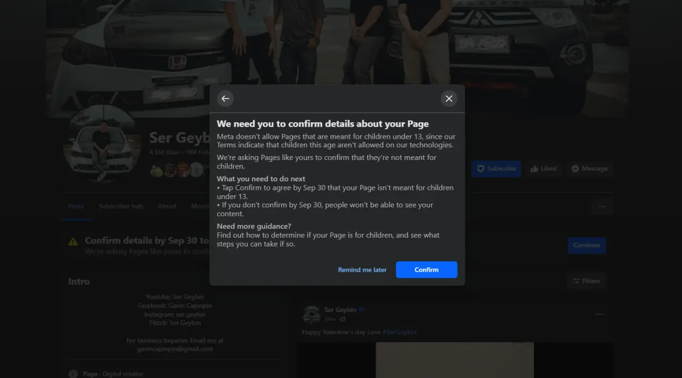682x378 pixels.
Task: Open the Ser Geybin post author name
Action: click(x=340, y=310)
